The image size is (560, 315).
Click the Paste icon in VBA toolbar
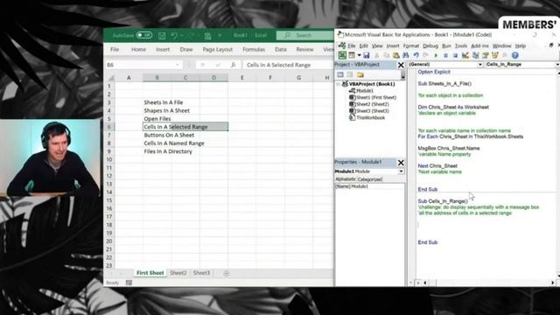pos(395,55)
